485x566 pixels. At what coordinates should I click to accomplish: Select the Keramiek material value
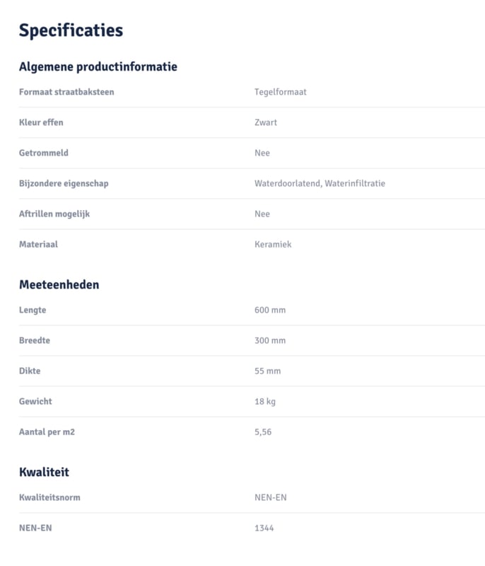click(273, 244)
